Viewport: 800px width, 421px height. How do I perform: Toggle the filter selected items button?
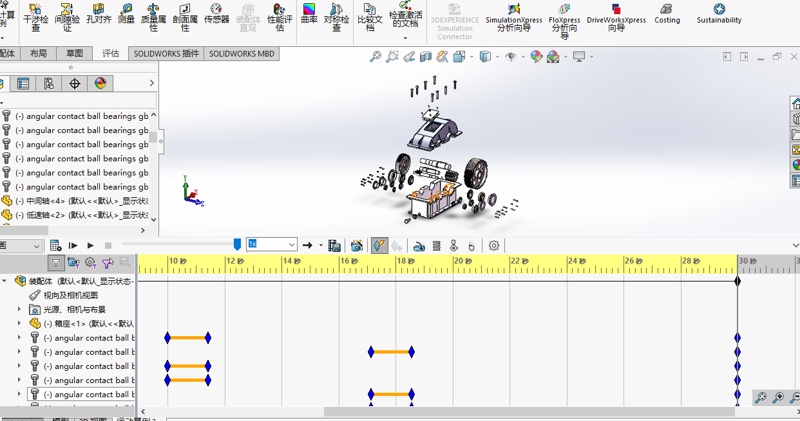pyautogui.click(x=108, y=262)
